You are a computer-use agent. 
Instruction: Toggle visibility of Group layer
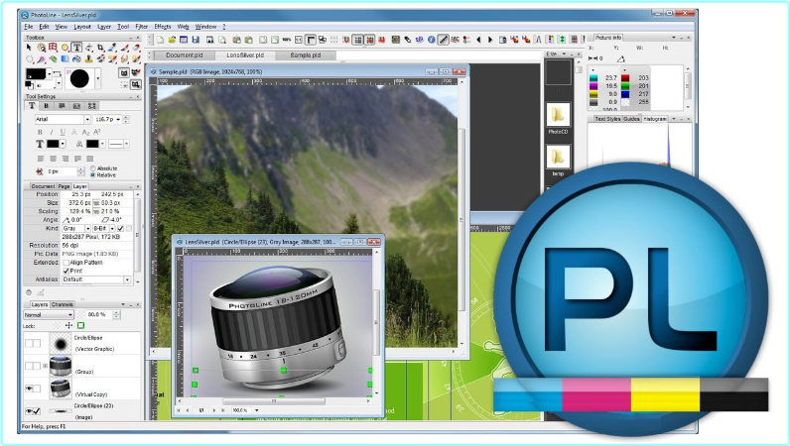(x=29, y=366)
